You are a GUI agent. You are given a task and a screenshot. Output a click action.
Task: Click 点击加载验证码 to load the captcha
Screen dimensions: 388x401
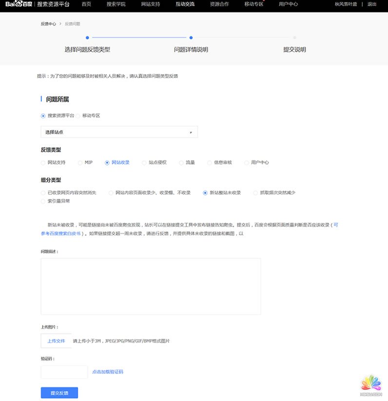[x=108, y=372]
